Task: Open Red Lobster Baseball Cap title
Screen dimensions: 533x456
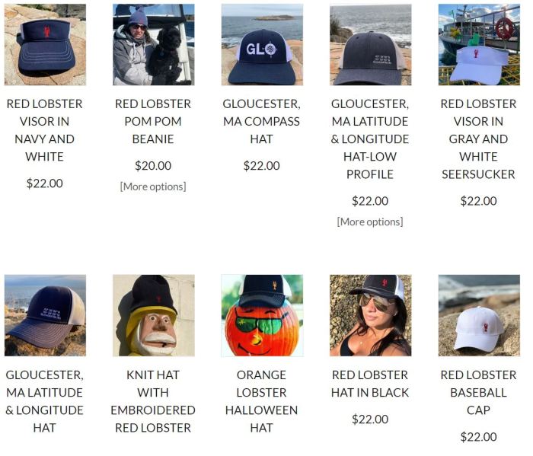Action: (478, 393)
